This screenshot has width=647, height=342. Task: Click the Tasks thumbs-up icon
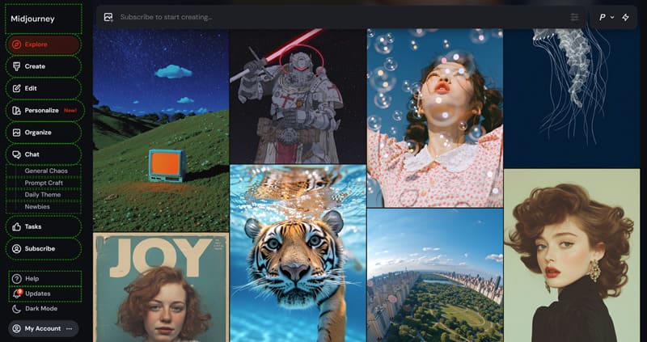tap(16, 227)
